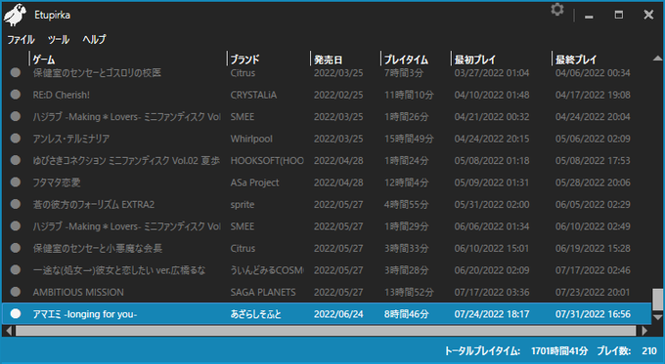Click the vertical scrollbar thumb
Image resolution: width=665 pixels, height=364 pixels.
(x=657, y=300)
